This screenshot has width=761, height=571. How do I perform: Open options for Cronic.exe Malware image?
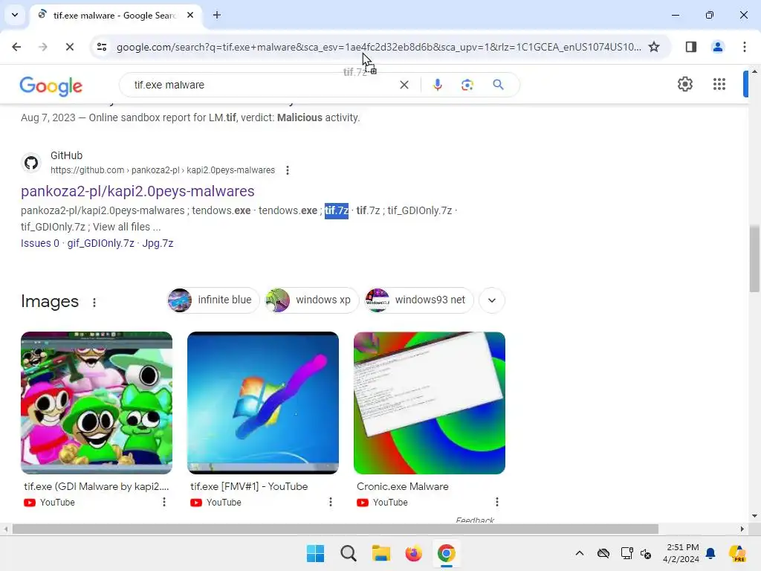(x=497, y=502)
